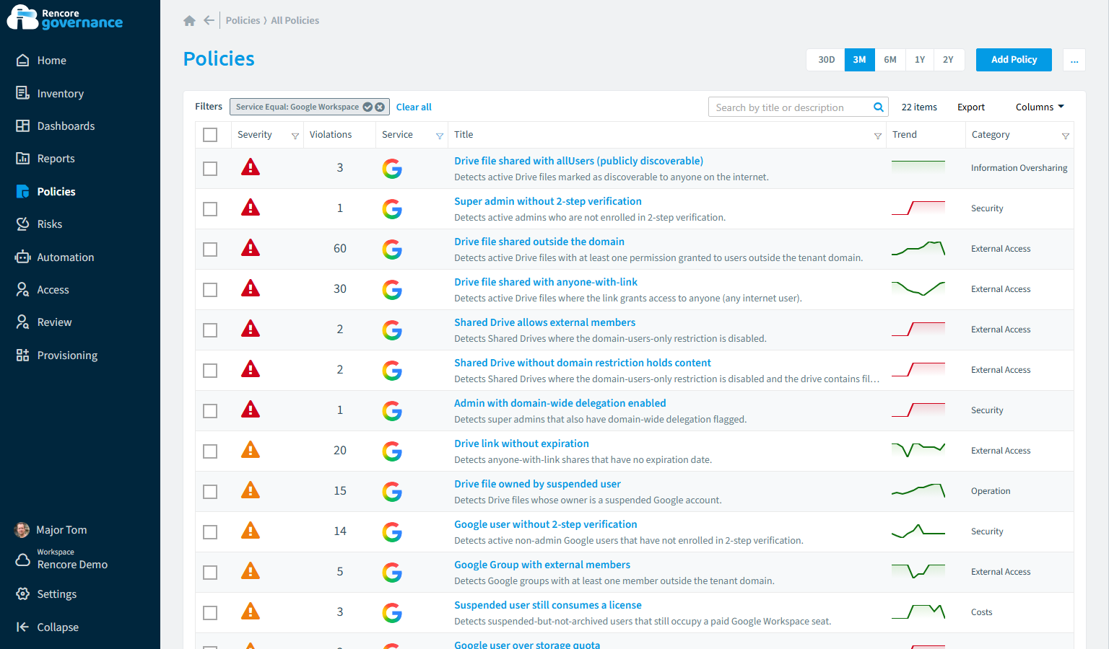Toggle the select-all checkbox in header
The width and height of the screenshot is (1109, 649).
pyautogui.click(x=210, y=135)
